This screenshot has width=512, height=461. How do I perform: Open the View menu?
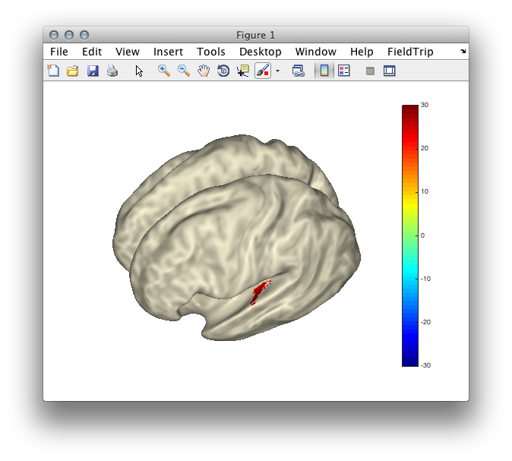coord(128,52)
